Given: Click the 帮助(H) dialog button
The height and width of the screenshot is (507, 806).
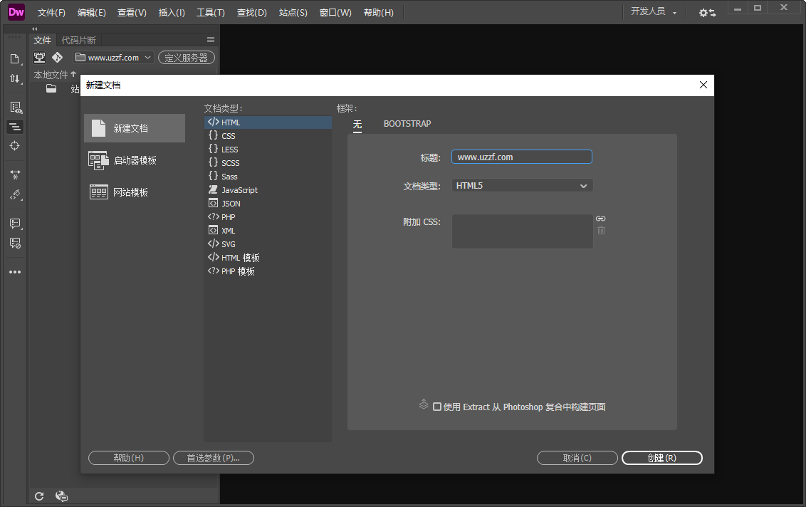Looking at the screenshot, I should [x=128, y=458].
